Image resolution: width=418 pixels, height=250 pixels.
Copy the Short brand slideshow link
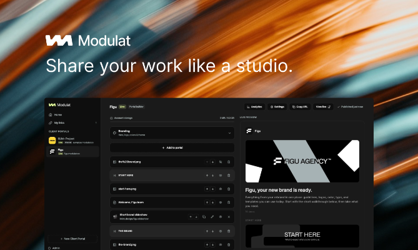tap(204, 217)
